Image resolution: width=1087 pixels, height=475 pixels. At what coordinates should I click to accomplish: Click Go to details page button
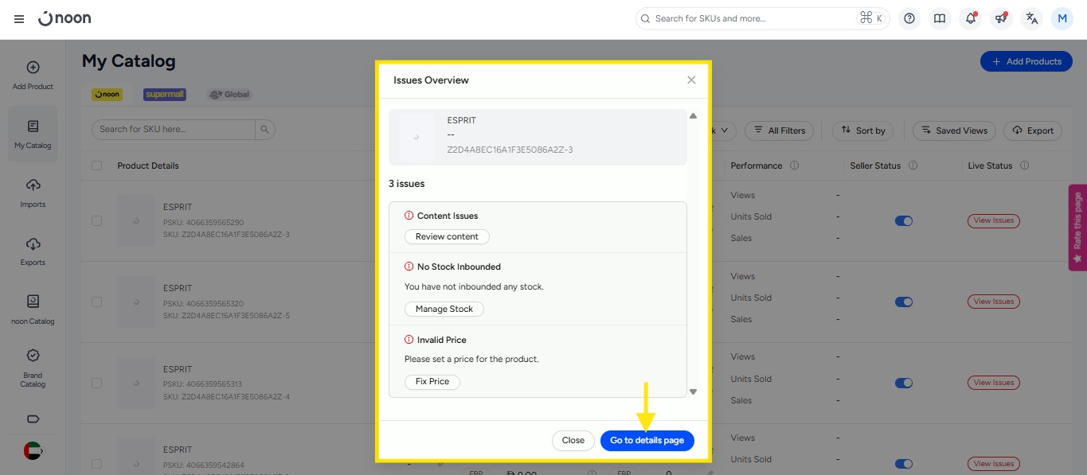pos(647,440)
